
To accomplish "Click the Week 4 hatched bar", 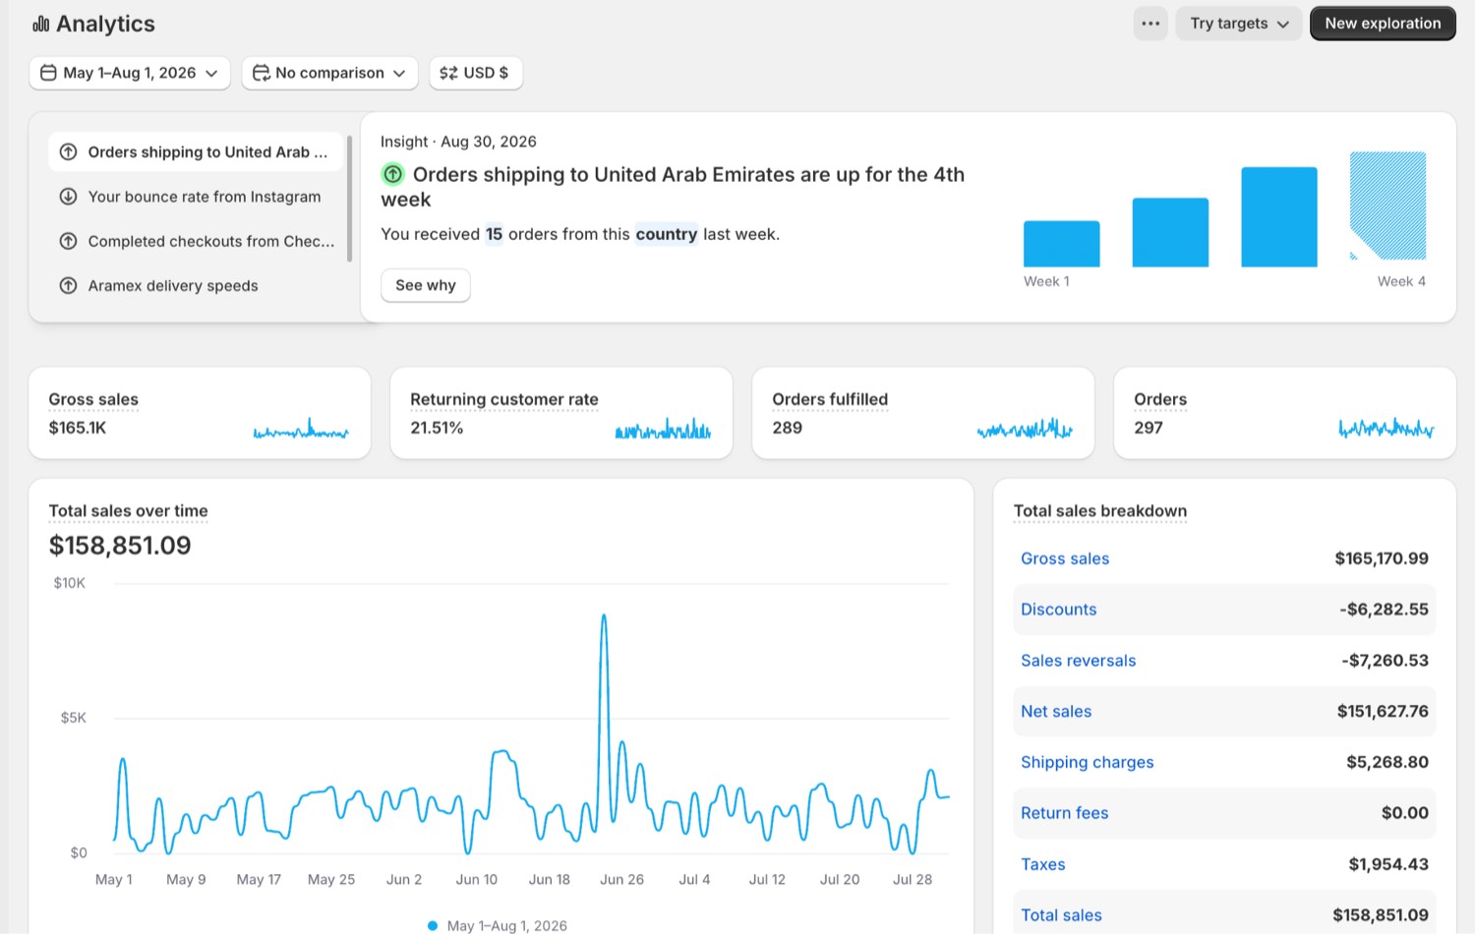I will pos(1387,205).
